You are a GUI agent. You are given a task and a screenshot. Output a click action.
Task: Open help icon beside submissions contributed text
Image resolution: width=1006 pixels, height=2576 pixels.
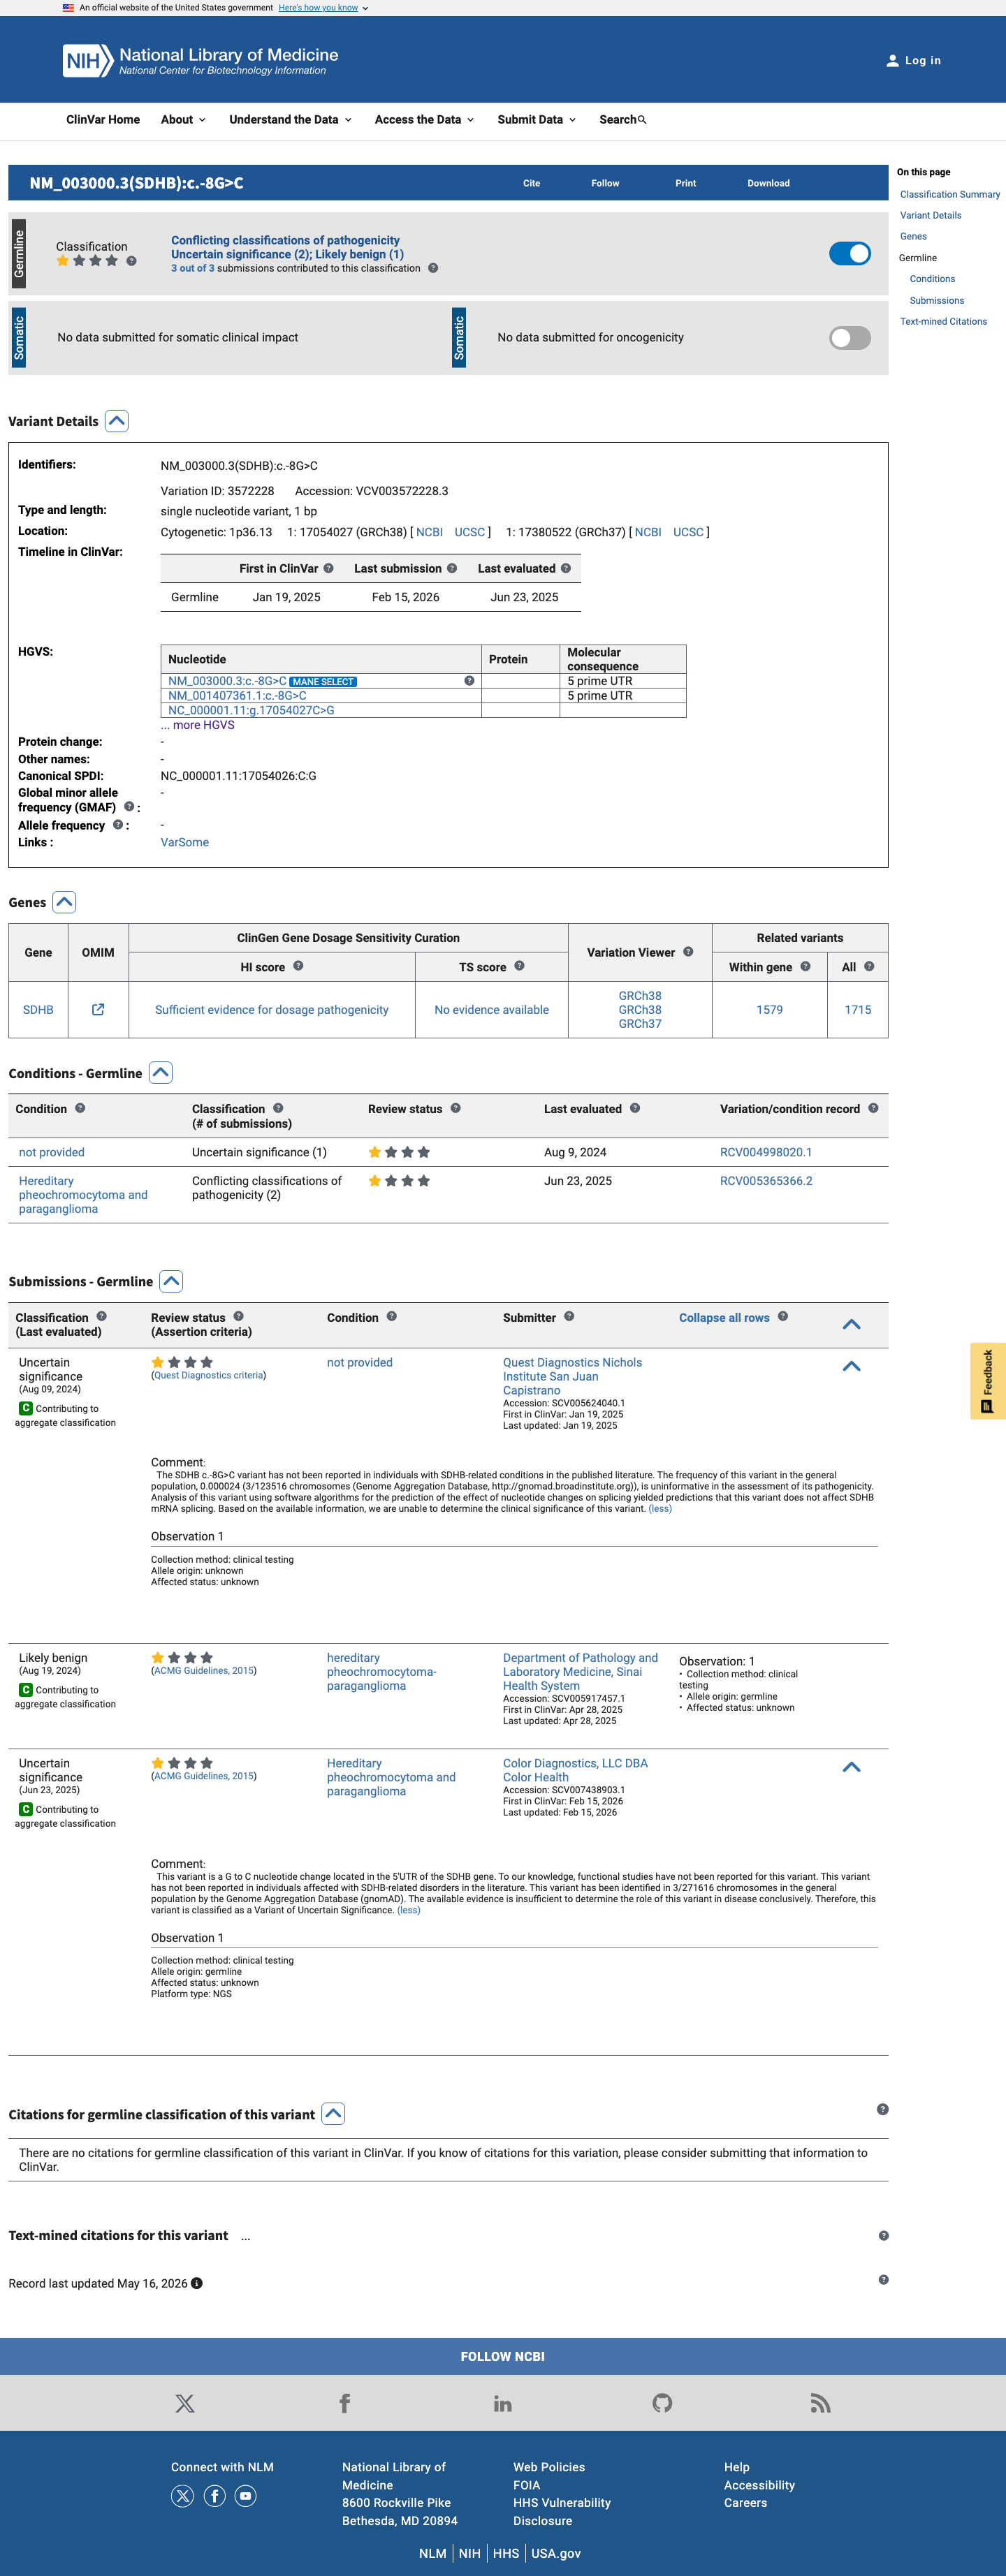(x=433, y=268)
